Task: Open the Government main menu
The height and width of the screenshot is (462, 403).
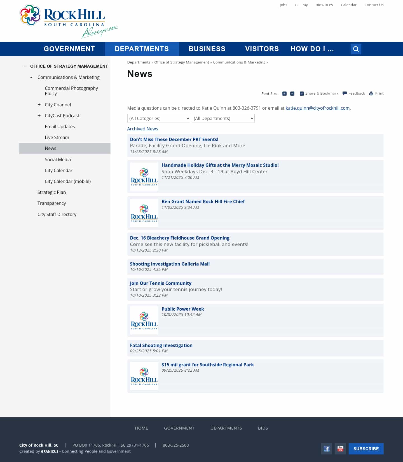Action: [x=69, y=49]
